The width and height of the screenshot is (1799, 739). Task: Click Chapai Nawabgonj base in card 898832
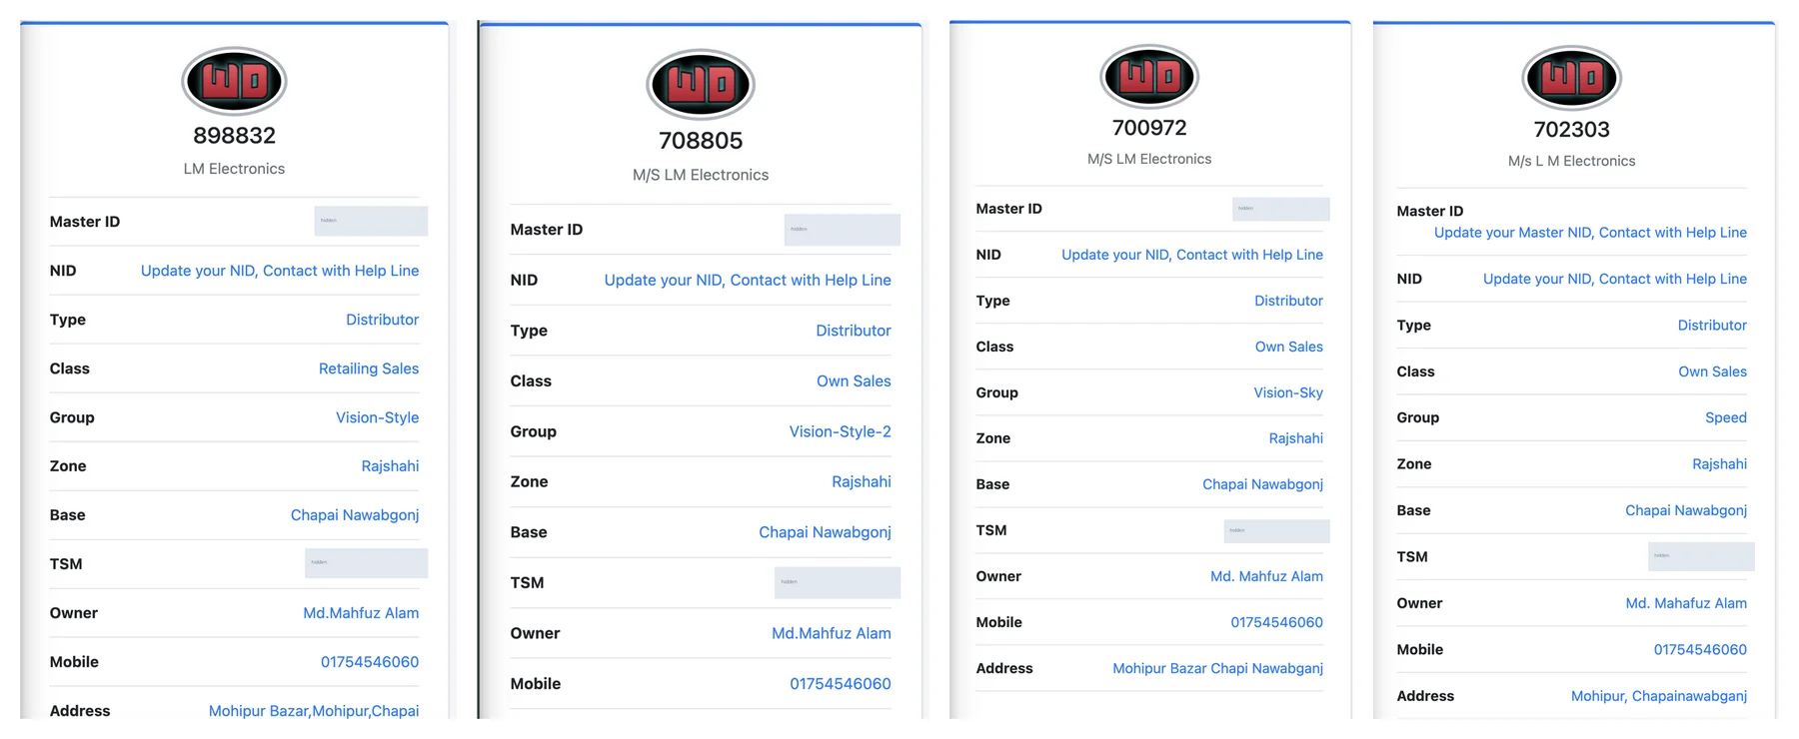(355, 515)
